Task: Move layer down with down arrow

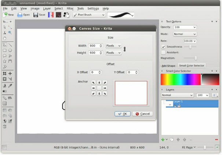Action: 178,140
